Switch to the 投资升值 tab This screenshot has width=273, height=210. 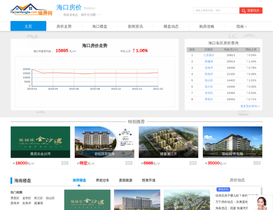click(149, 180)
